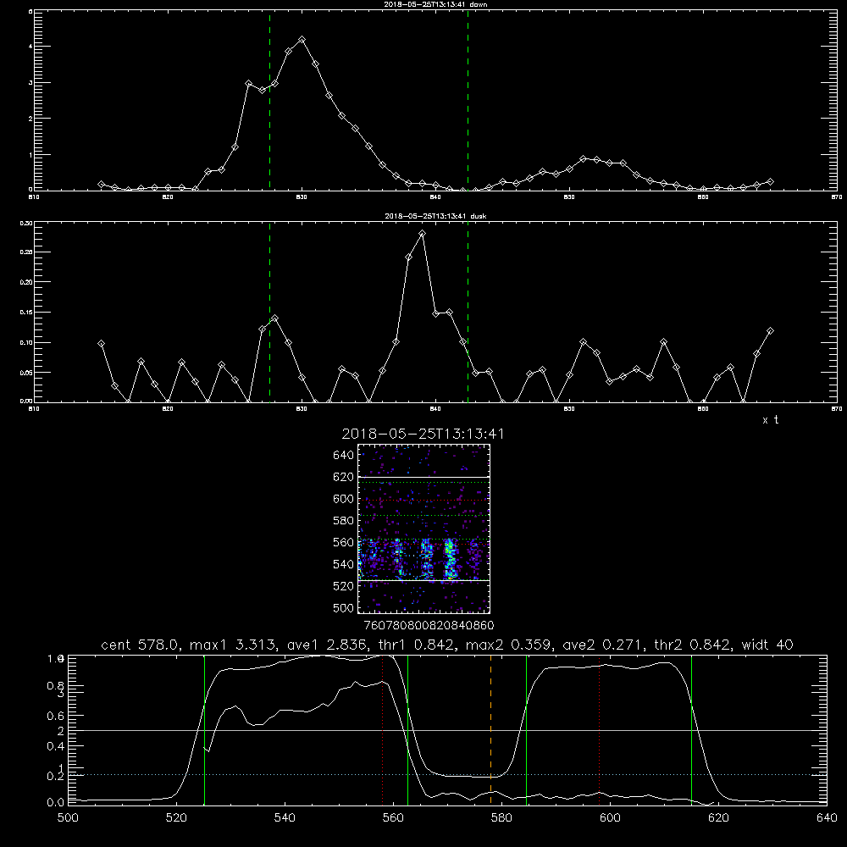847x847 pixels.
Task: Click the last diamond marker in dusk plot
Action: click(770, 330)
